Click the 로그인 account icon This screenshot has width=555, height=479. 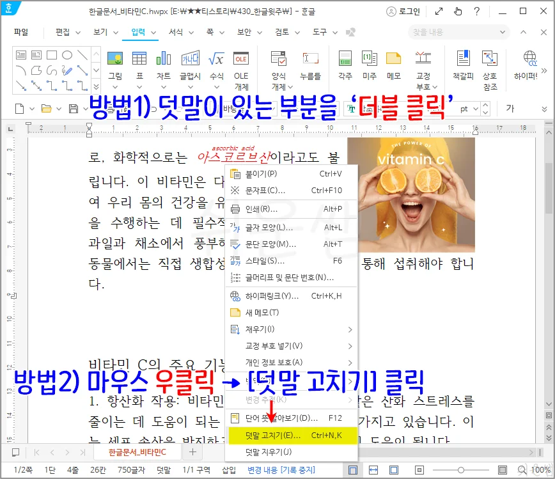pos(391,12)
